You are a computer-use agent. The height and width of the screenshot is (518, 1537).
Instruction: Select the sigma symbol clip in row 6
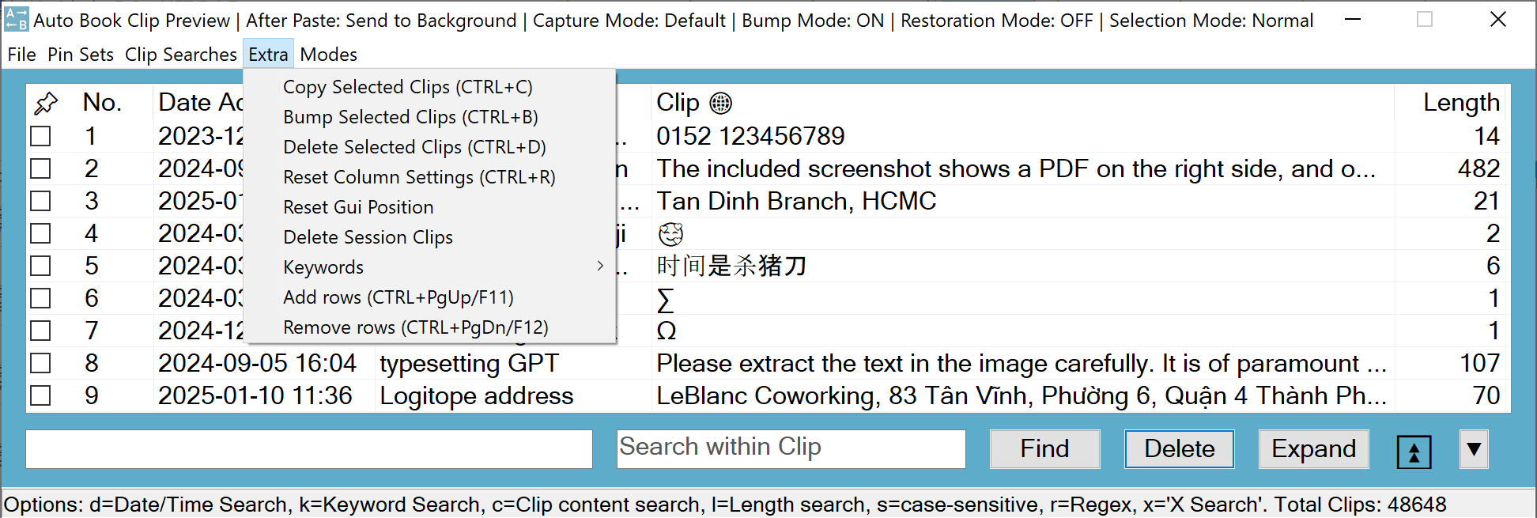(666, 299)
